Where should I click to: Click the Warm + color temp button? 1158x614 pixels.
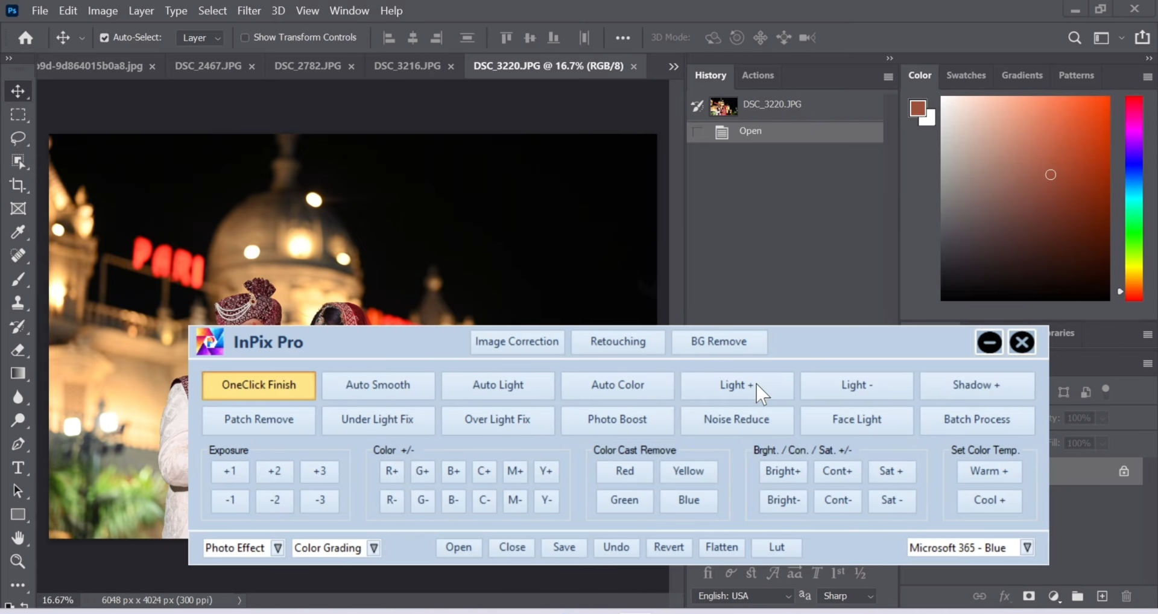(x=989, y=471)
